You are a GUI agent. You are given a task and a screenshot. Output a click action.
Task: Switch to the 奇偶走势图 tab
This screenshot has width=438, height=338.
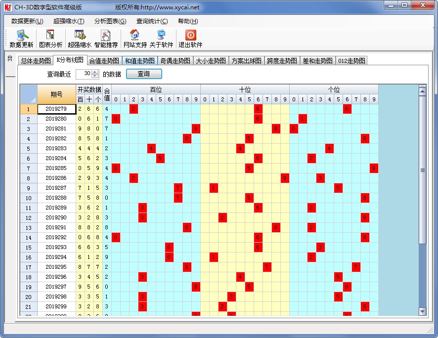[175, 61]
